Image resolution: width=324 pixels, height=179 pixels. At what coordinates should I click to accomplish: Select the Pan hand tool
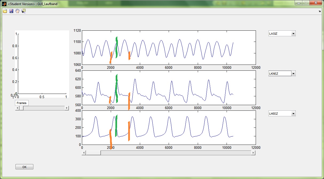point(17,11)
